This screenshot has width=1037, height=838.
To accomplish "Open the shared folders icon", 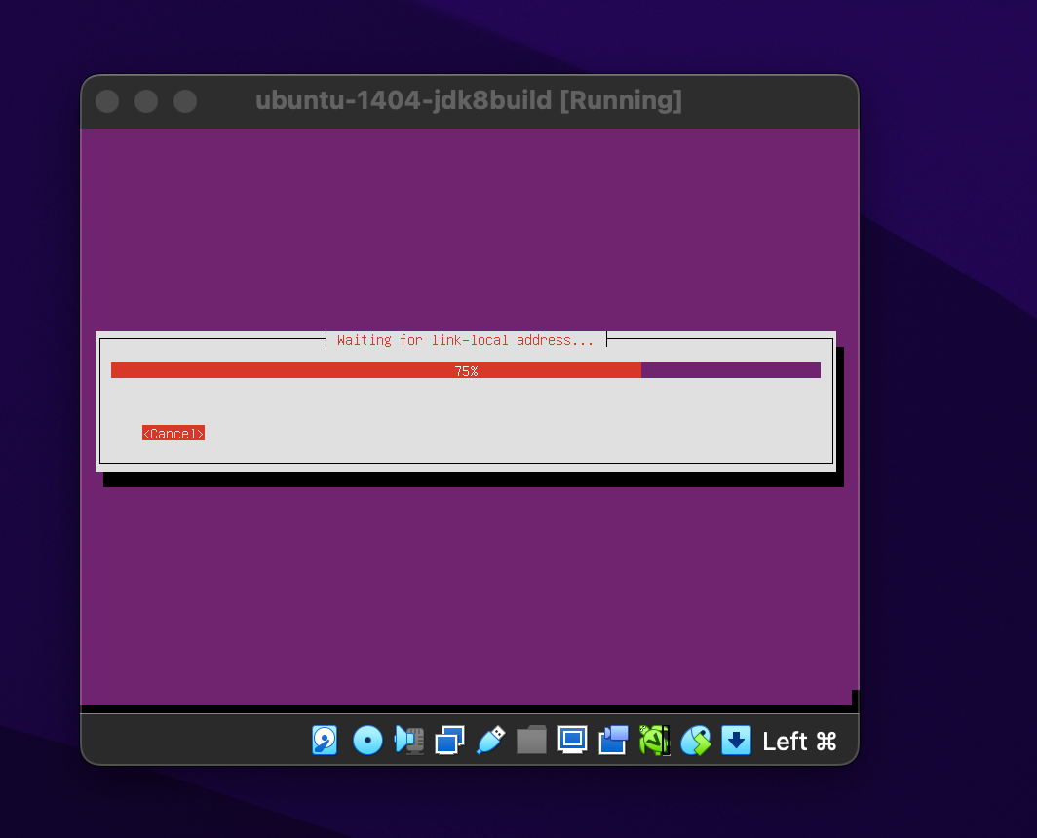I will pos(532,741).
